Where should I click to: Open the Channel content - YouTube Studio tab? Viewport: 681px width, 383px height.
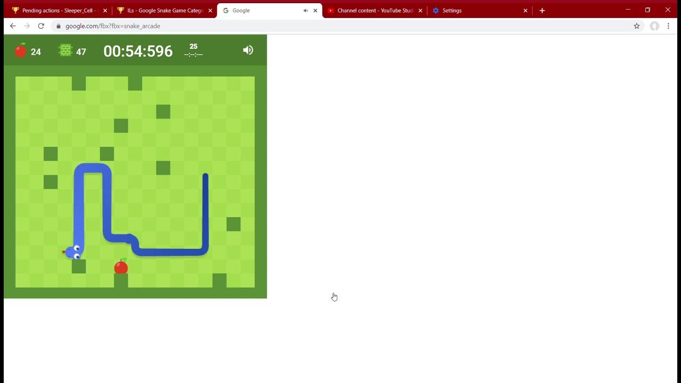[x=375, y=11]
